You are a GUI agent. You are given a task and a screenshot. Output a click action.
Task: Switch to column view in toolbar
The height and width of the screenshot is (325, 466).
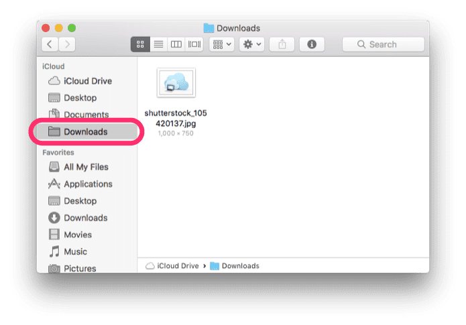pyautogui.click(x=176, y=44)
